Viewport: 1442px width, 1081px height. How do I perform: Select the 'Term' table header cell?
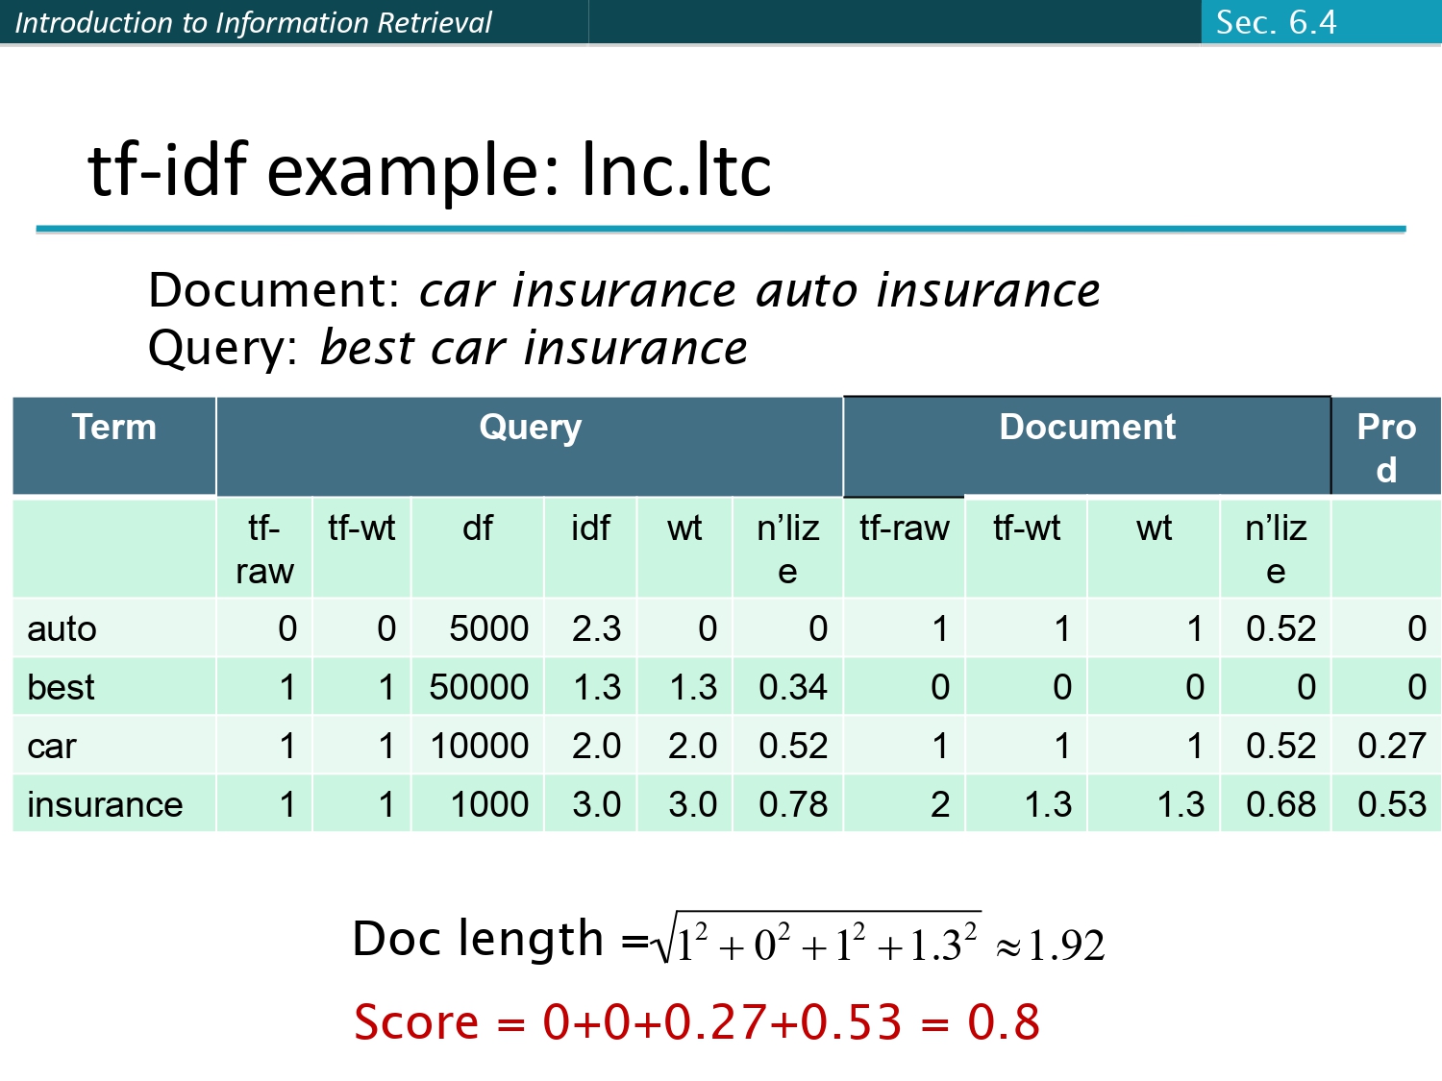[113, 428]
